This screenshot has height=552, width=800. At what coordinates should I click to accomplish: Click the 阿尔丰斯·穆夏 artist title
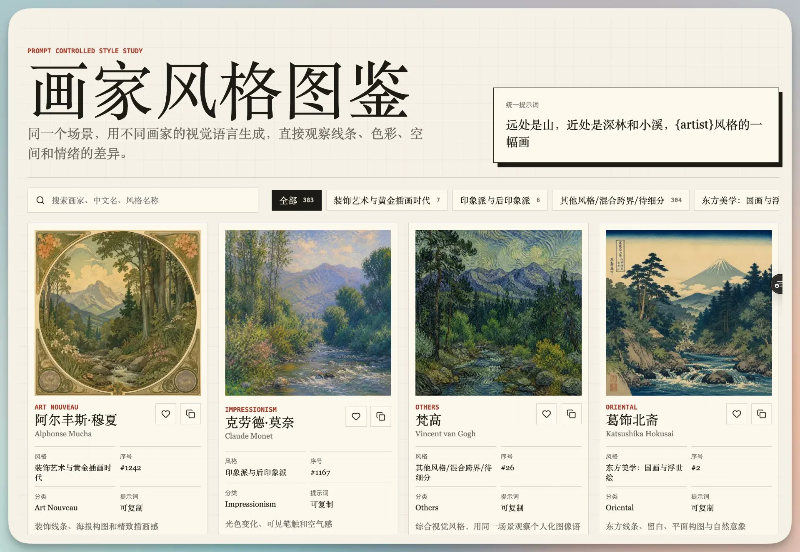coord(76,420)
